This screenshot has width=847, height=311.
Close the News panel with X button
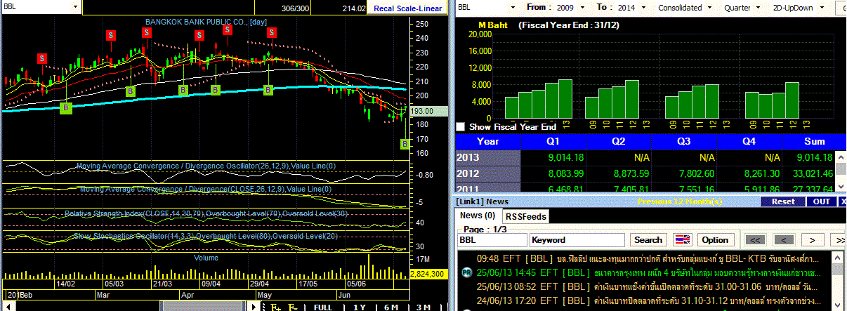[842, 201]
